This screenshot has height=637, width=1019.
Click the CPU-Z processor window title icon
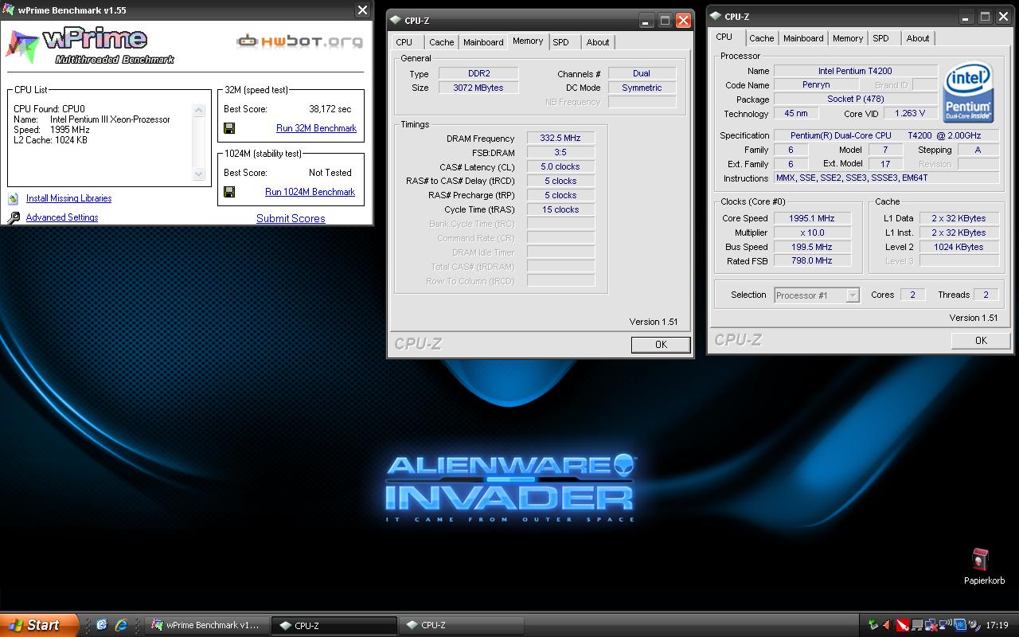pyautogui.click(x=715, y=16)
